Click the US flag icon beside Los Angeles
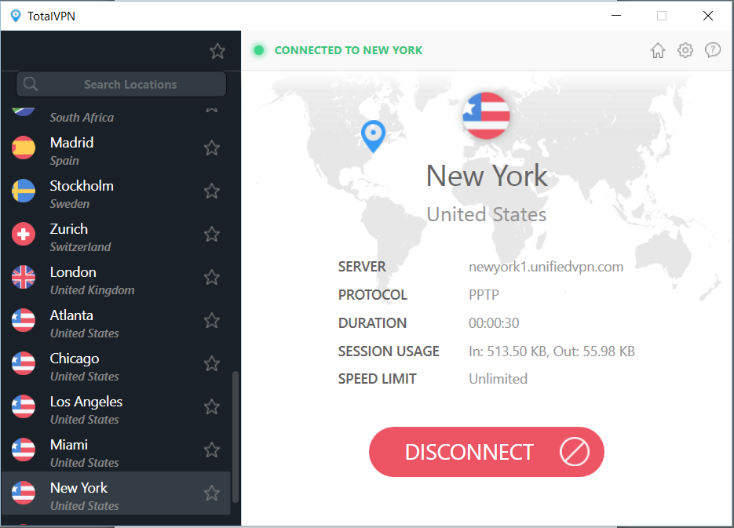 [24, 406]
